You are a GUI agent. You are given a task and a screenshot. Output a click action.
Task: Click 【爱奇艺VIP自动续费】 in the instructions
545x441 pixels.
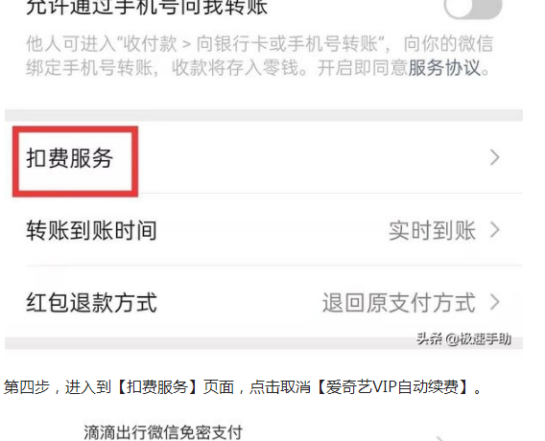393,386
